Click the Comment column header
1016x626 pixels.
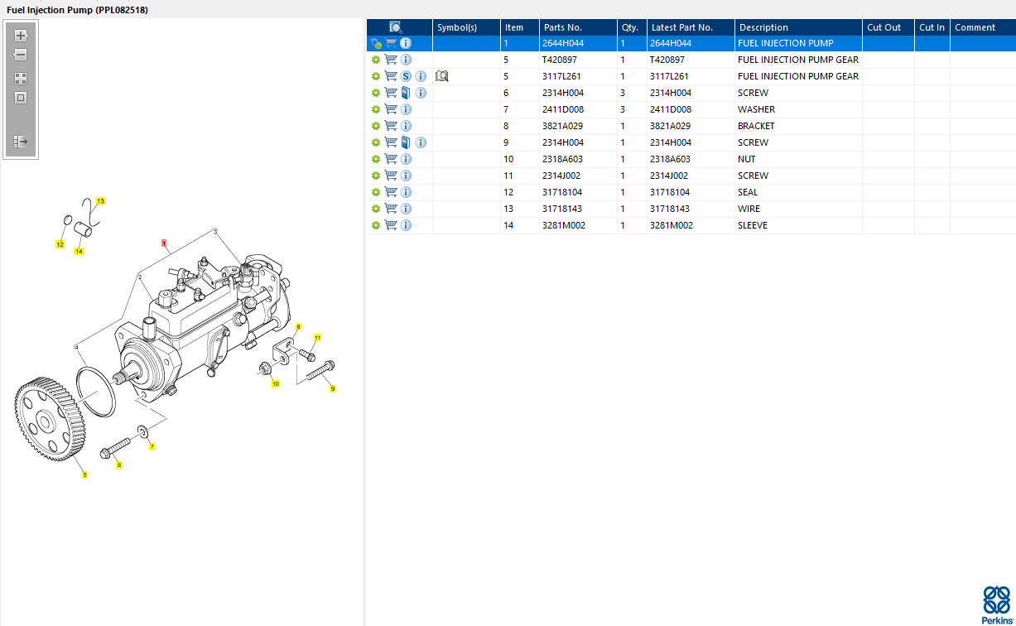pyautogui.click(x=983, y=27)
